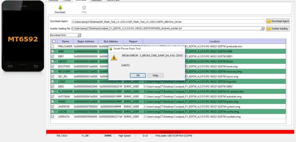296x142 pixels.
Task: Enable the PRELOADER partition checkbox
Action: [53, 46]
